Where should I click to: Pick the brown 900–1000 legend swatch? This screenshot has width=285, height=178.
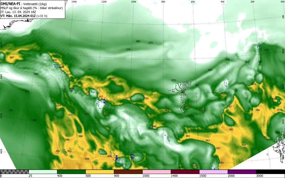point(128,172)
